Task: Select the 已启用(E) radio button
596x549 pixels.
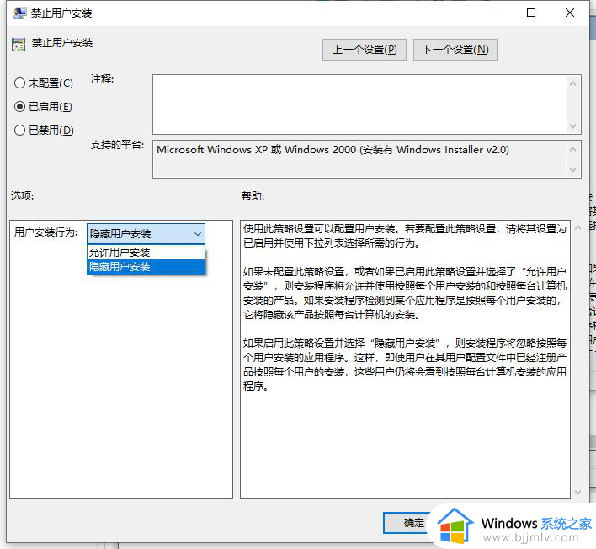Action: pyautogui.click(x=20, y=107)
